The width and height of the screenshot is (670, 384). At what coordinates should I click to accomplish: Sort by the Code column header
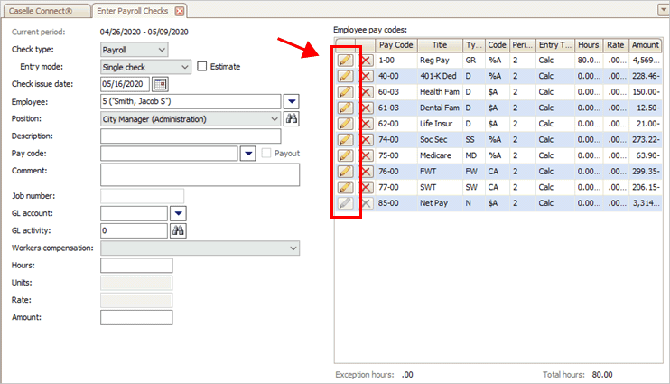point(497,45)
